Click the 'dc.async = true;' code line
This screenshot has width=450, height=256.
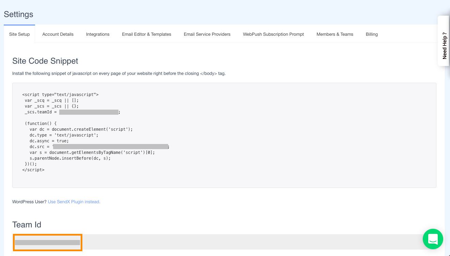click(x=49, y=141)
